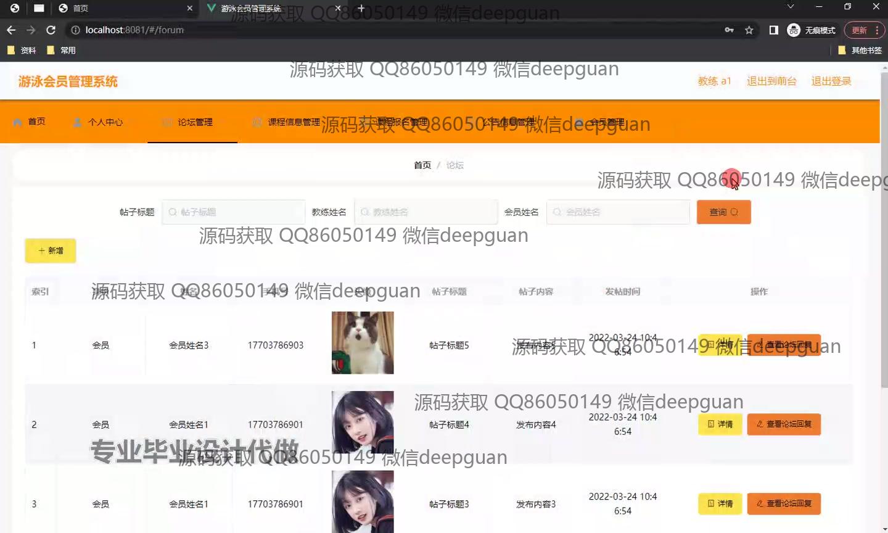Open the incognito mode indicator
Viewport: 888px width, 533px height.
(x=812, y=30)
